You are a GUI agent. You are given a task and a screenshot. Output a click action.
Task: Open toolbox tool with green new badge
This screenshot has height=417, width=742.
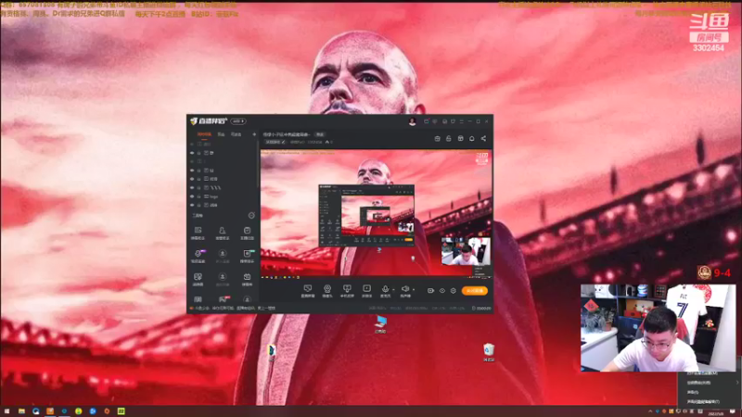247,256
